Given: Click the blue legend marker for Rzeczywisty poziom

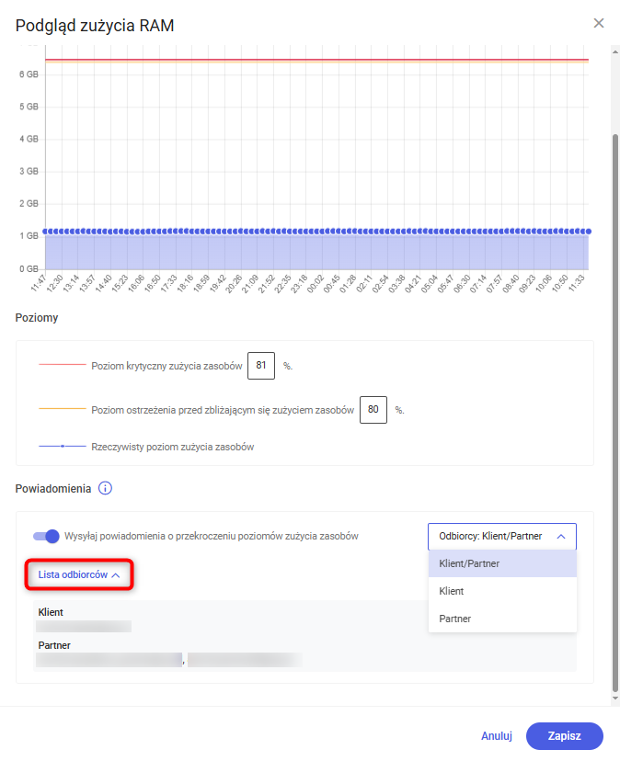Looking at the screenshot, I should pyautogui.click(x=63, y=446).
